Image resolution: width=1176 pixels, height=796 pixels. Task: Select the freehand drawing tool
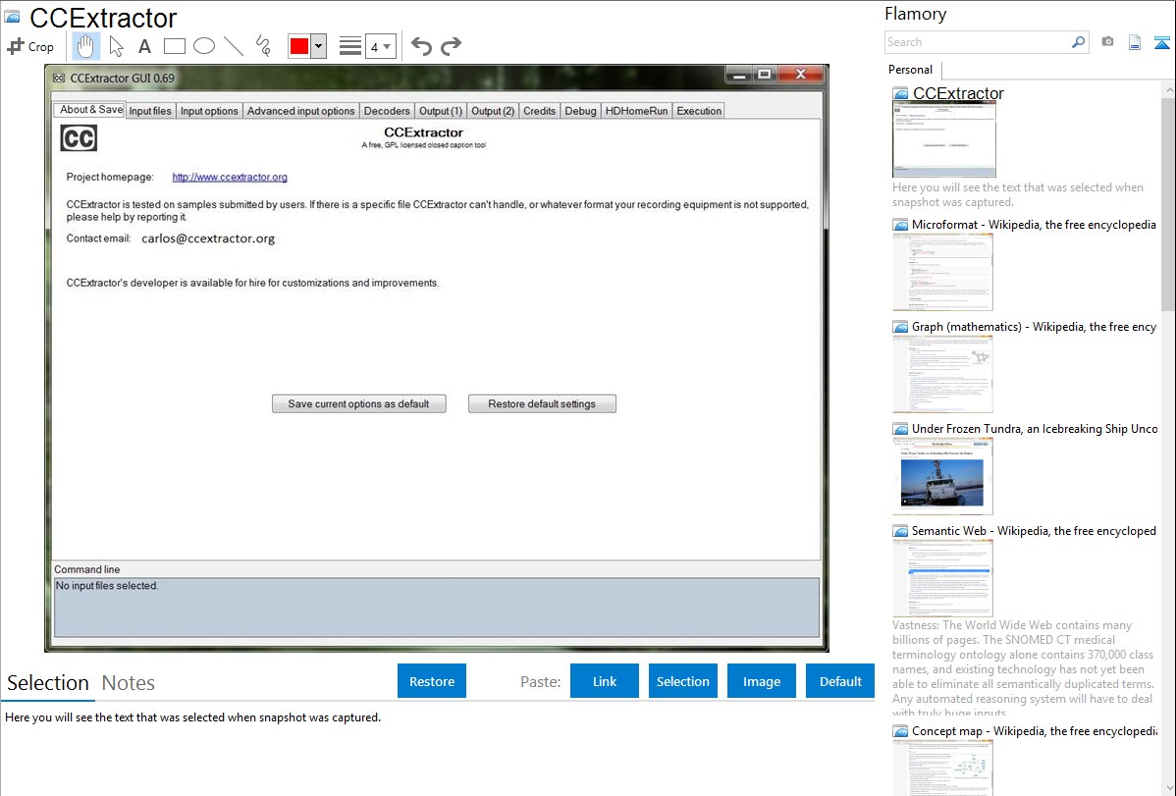[263, 46]
